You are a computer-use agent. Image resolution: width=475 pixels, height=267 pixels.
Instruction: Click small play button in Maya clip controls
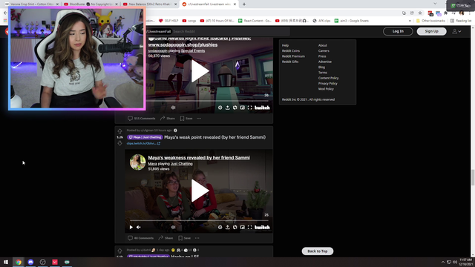(x=131, y=227)
